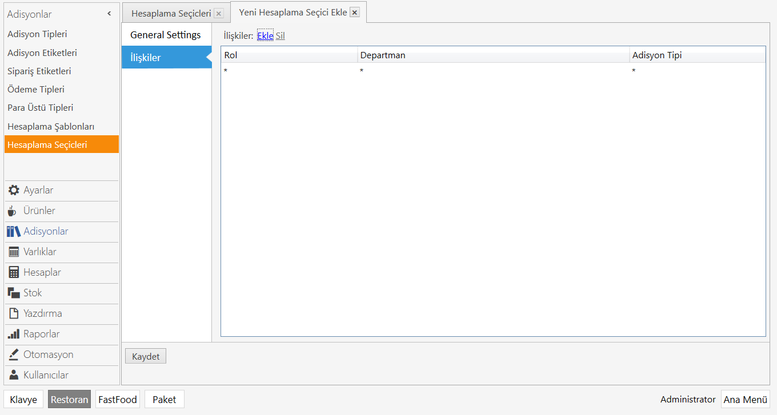Screen dimensions: 777x415
Task: Click the Varlıklar table icon
Action: pos(14,252)
